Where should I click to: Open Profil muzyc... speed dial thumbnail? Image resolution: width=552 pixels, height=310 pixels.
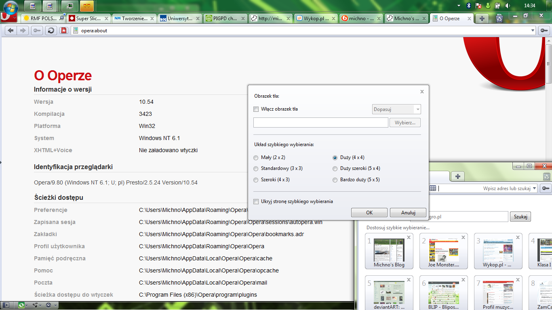tap(498, 292)
